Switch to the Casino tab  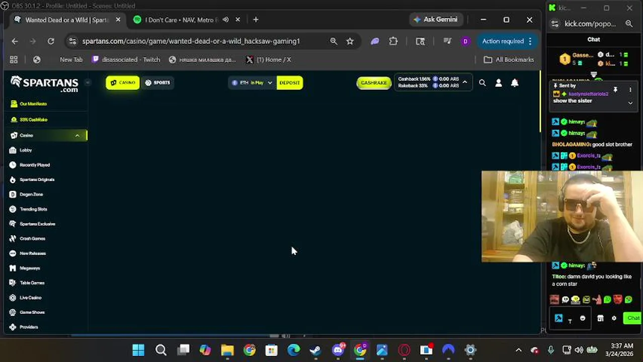click(x=123, y=82)
